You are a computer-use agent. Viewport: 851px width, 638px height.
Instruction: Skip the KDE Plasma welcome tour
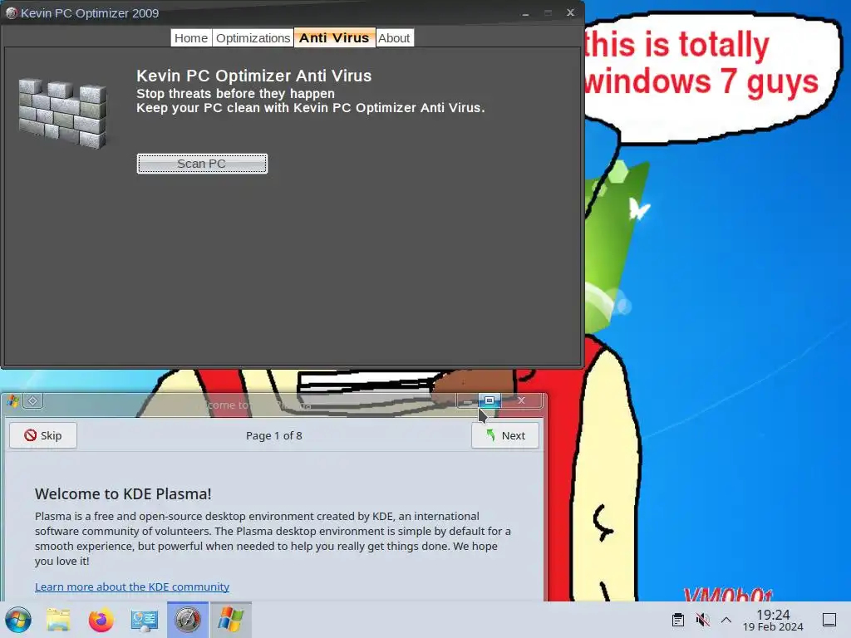click(43, 435)
